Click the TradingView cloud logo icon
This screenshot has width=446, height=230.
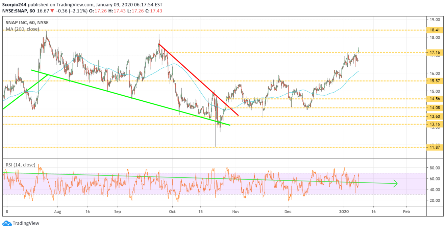[x=7, y=223]
